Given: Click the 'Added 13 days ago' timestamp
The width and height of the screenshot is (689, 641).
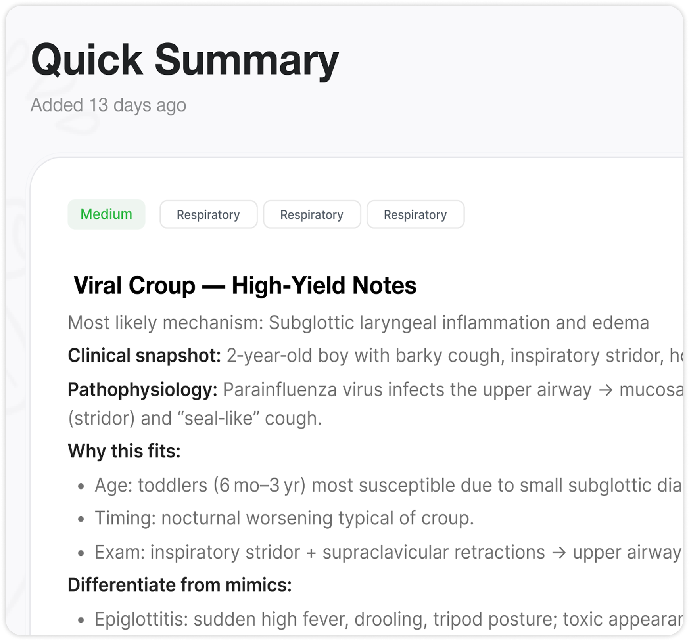Looking at the screenshot, I should (108, 105).
